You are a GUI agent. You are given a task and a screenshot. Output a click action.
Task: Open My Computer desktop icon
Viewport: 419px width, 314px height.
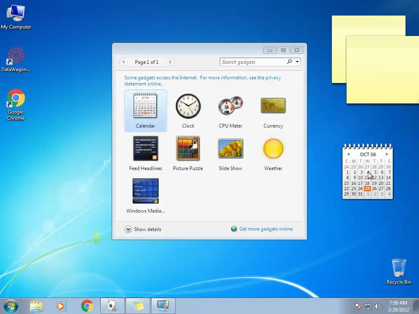tap(16, 17)
